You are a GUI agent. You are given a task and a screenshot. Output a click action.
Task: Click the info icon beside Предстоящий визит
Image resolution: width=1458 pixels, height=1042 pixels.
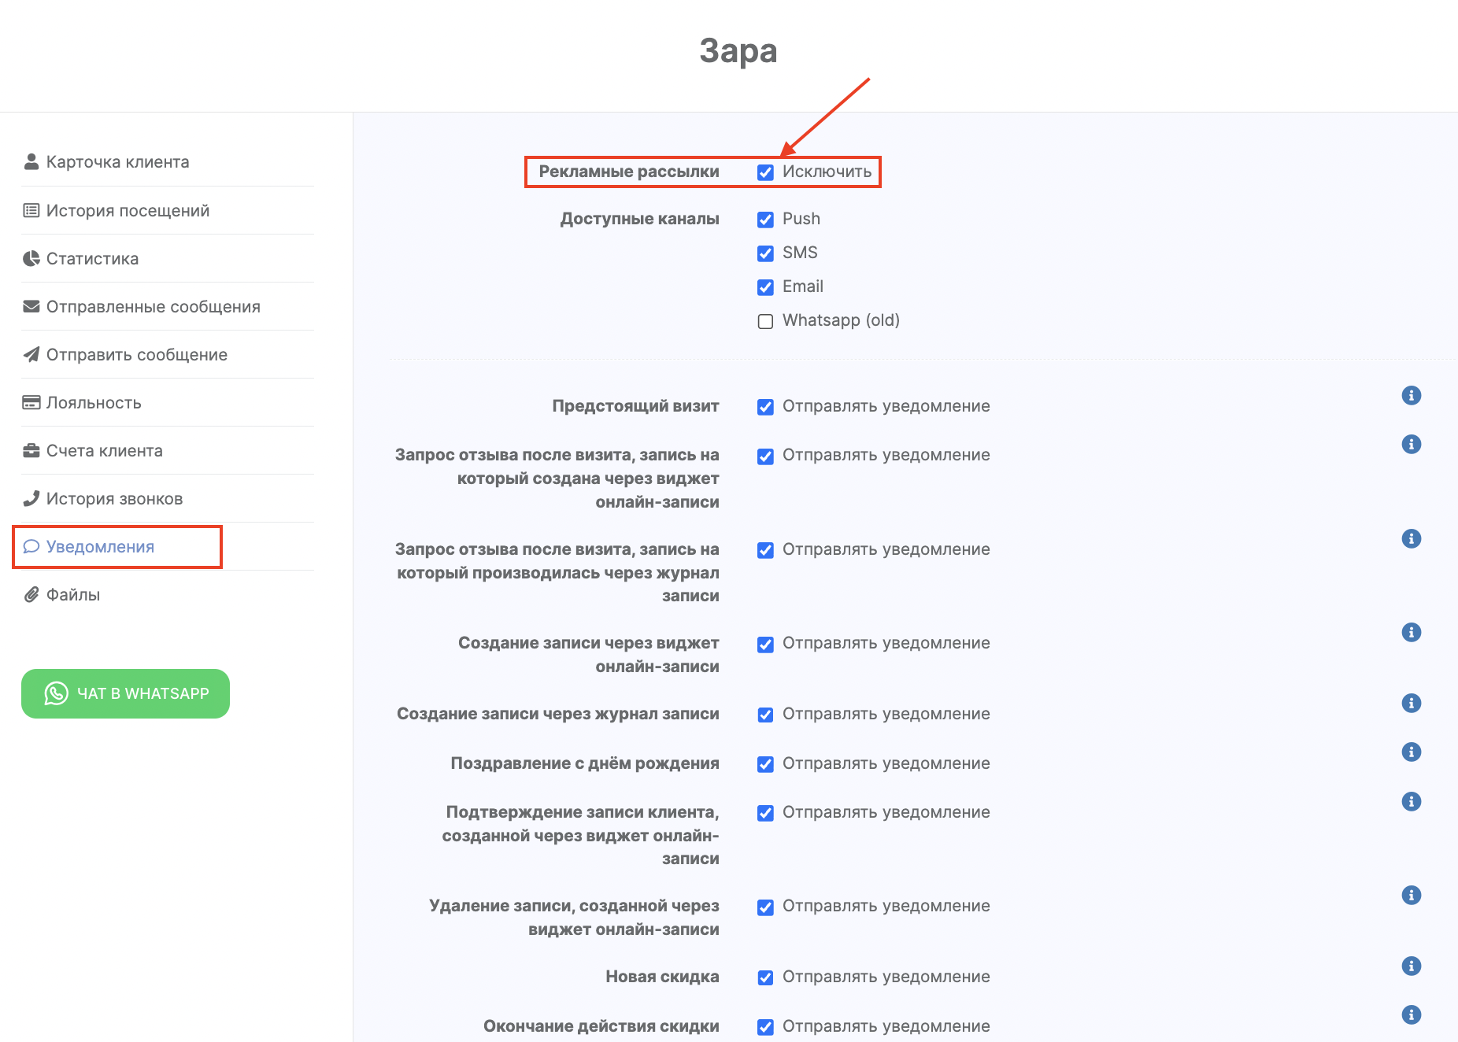point(1411,395)
